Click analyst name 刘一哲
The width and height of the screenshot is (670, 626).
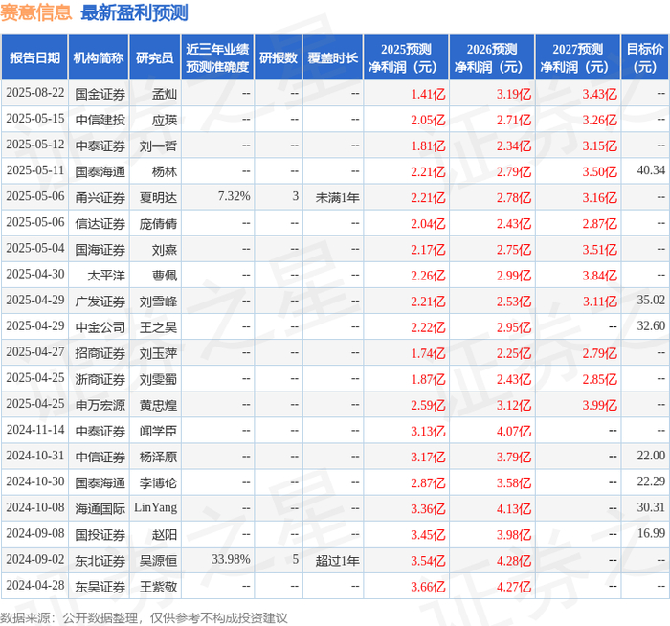(x=158, y=145)
